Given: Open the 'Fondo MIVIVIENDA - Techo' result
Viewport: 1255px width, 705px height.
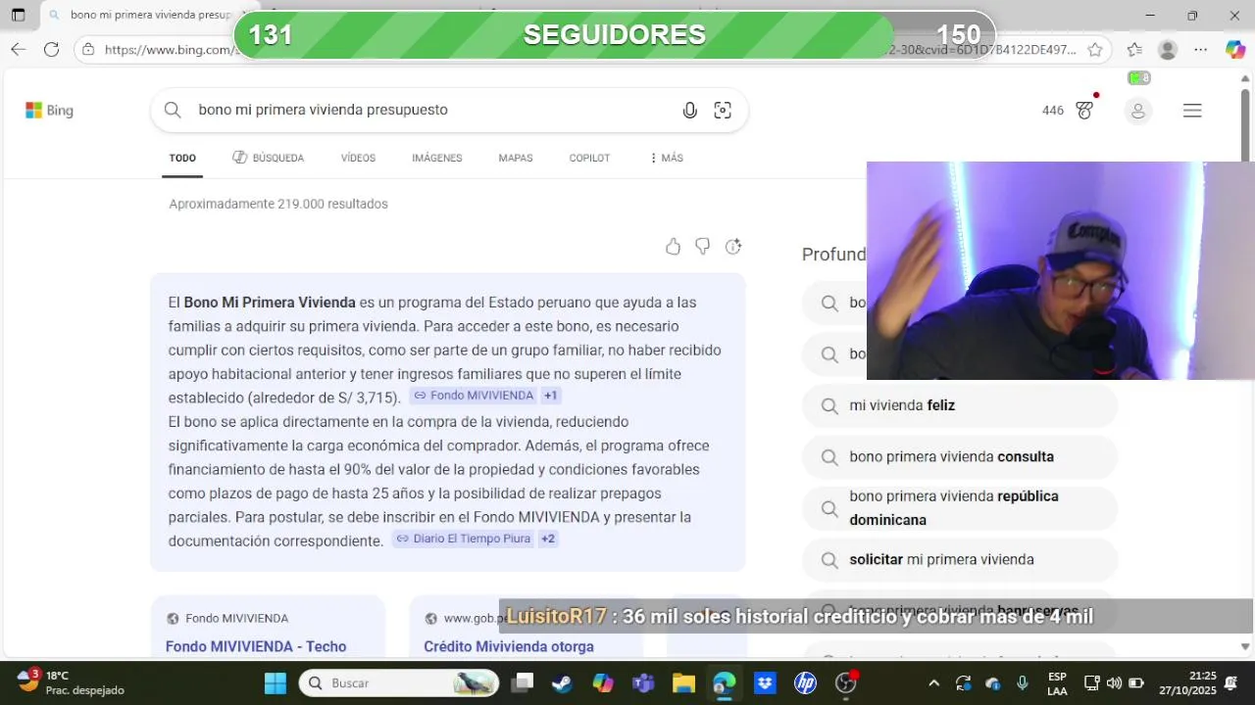Looking at the screenshot, I should [x=256, y=646].
